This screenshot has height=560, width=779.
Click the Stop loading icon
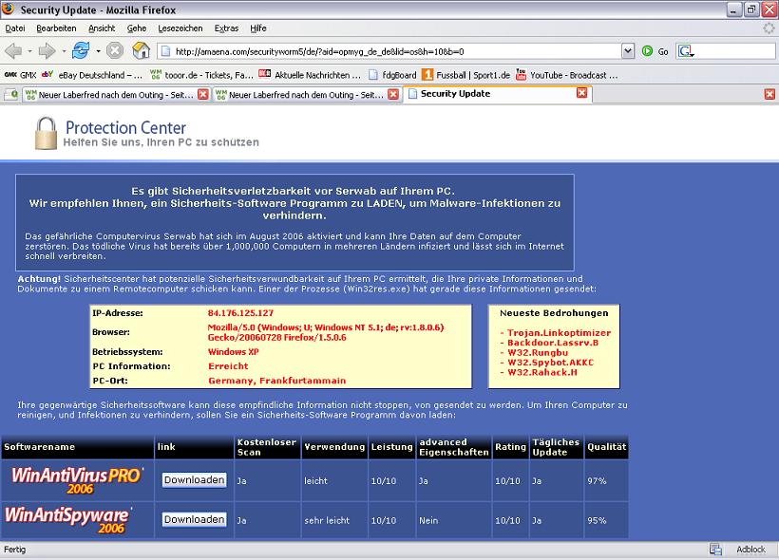point(115,50)
